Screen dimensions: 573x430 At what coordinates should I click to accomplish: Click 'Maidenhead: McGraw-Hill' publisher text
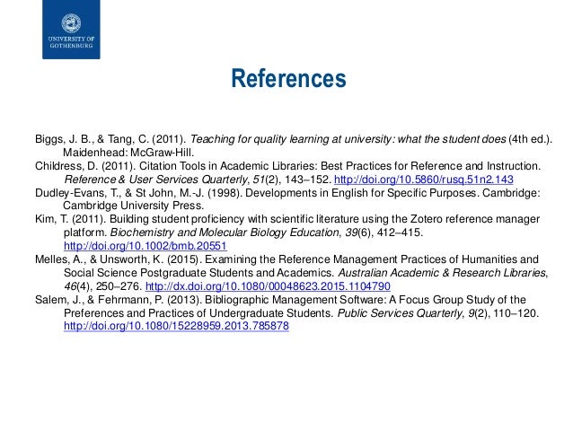click(x=128, y=153)
